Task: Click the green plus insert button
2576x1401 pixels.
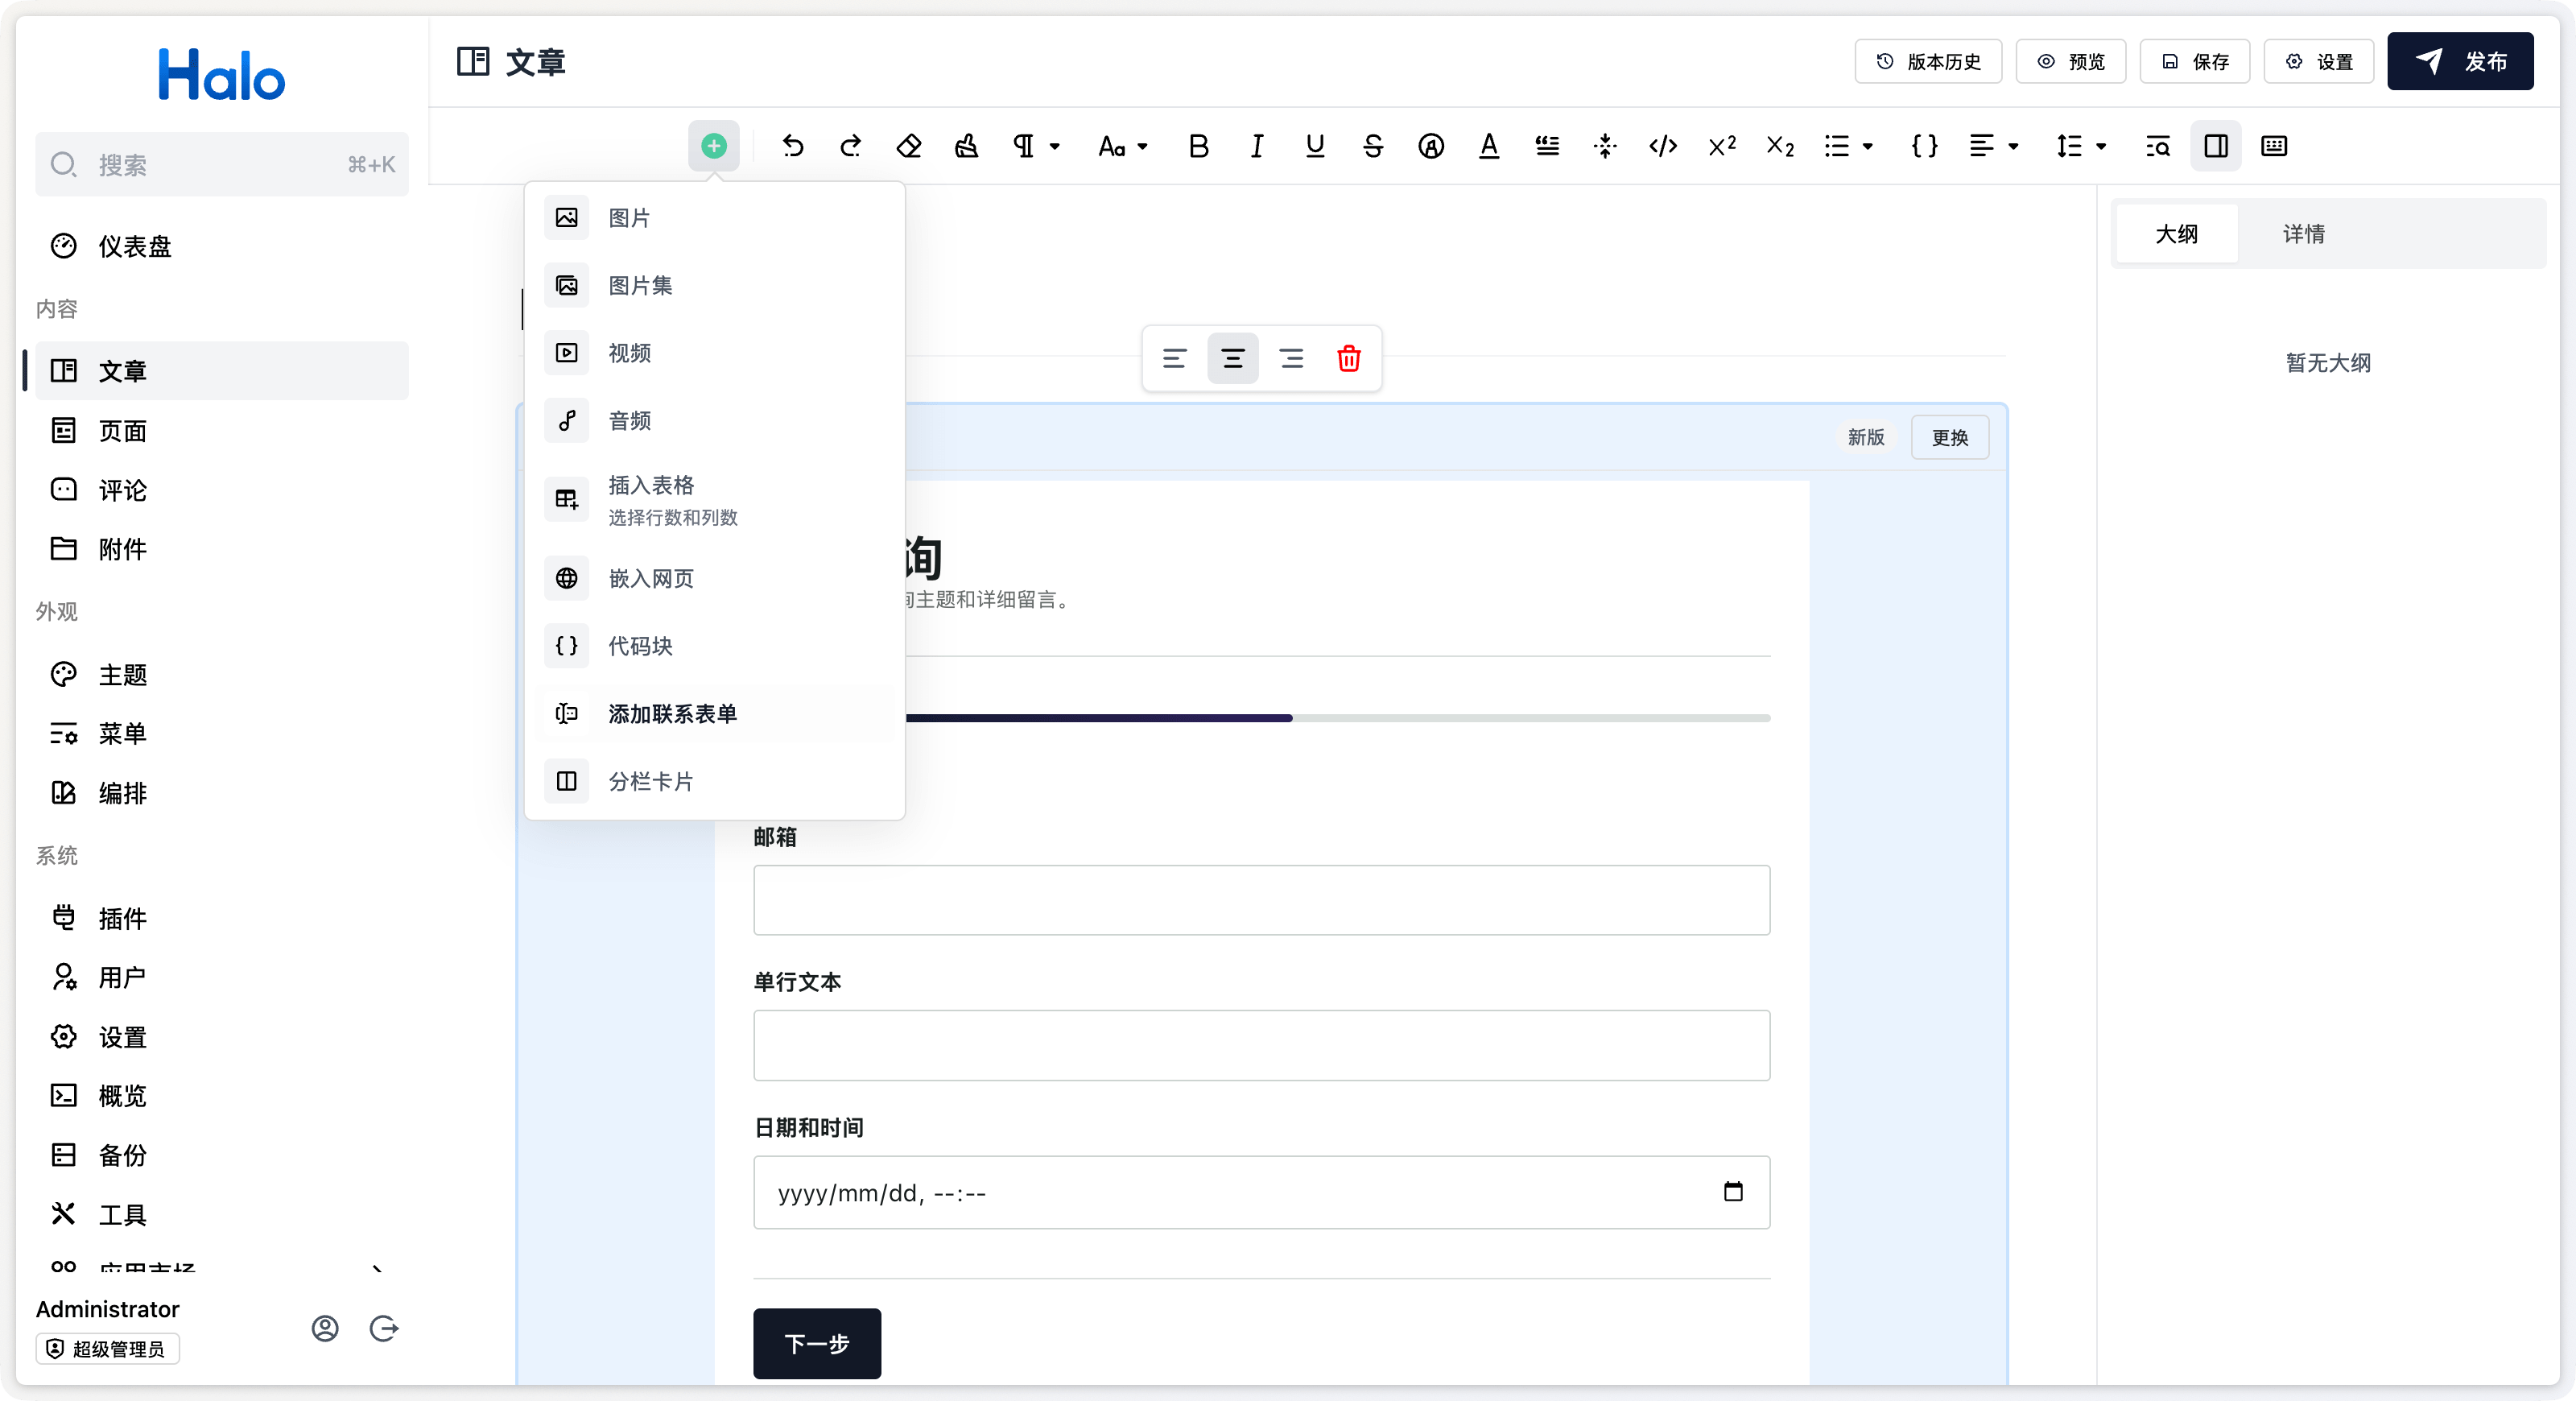Action: (713, 146)
